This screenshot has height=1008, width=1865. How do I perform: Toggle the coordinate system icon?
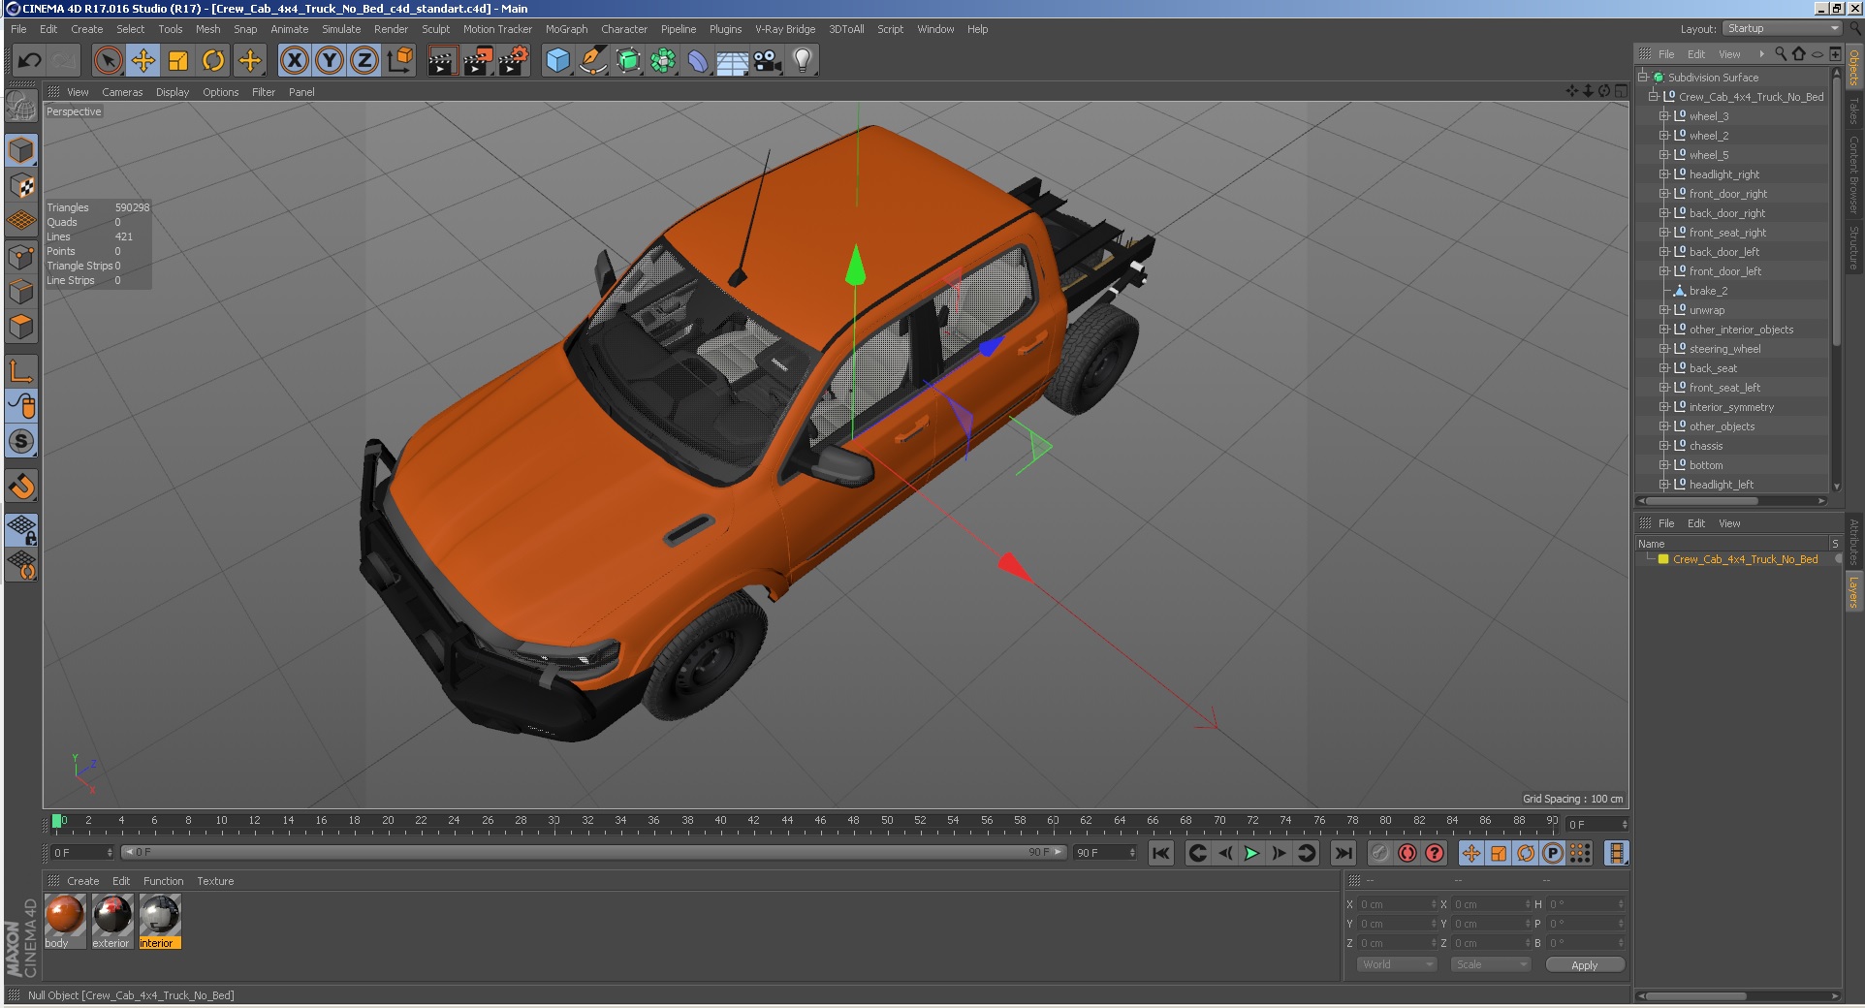[399, 61]
